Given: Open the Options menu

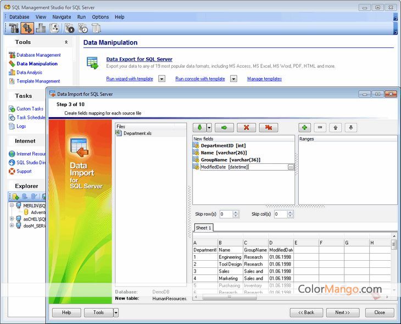Looking at the screenshot, I should click(x=100, y=17).
